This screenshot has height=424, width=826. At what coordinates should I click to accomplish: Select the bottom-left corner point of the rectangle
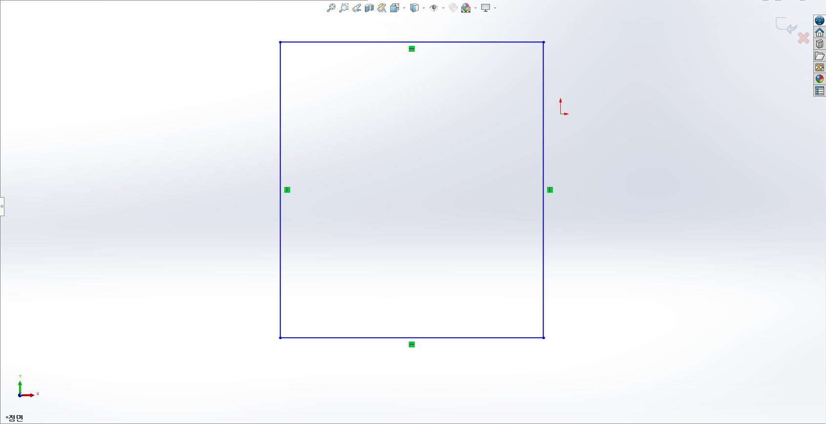(280, 338)
